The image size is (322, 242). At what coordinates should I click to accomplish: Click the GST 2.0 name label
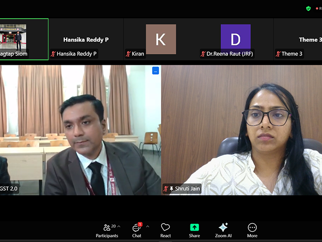(8, 189)
